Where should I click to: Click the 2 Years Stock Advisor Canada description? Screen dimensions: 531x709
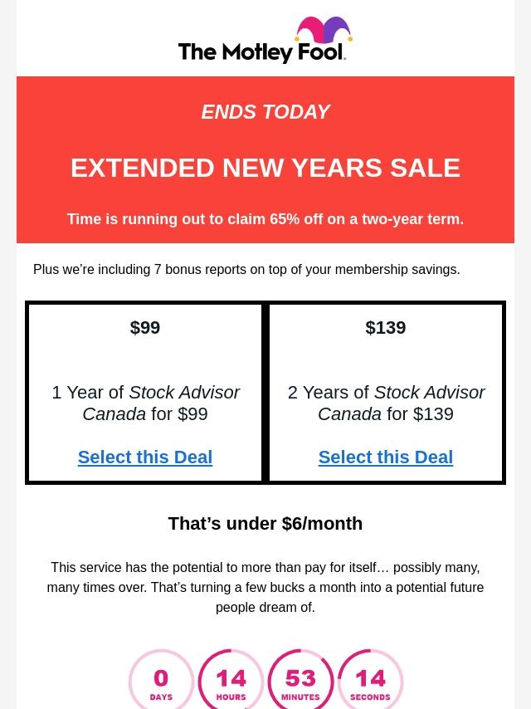[386, 403]
